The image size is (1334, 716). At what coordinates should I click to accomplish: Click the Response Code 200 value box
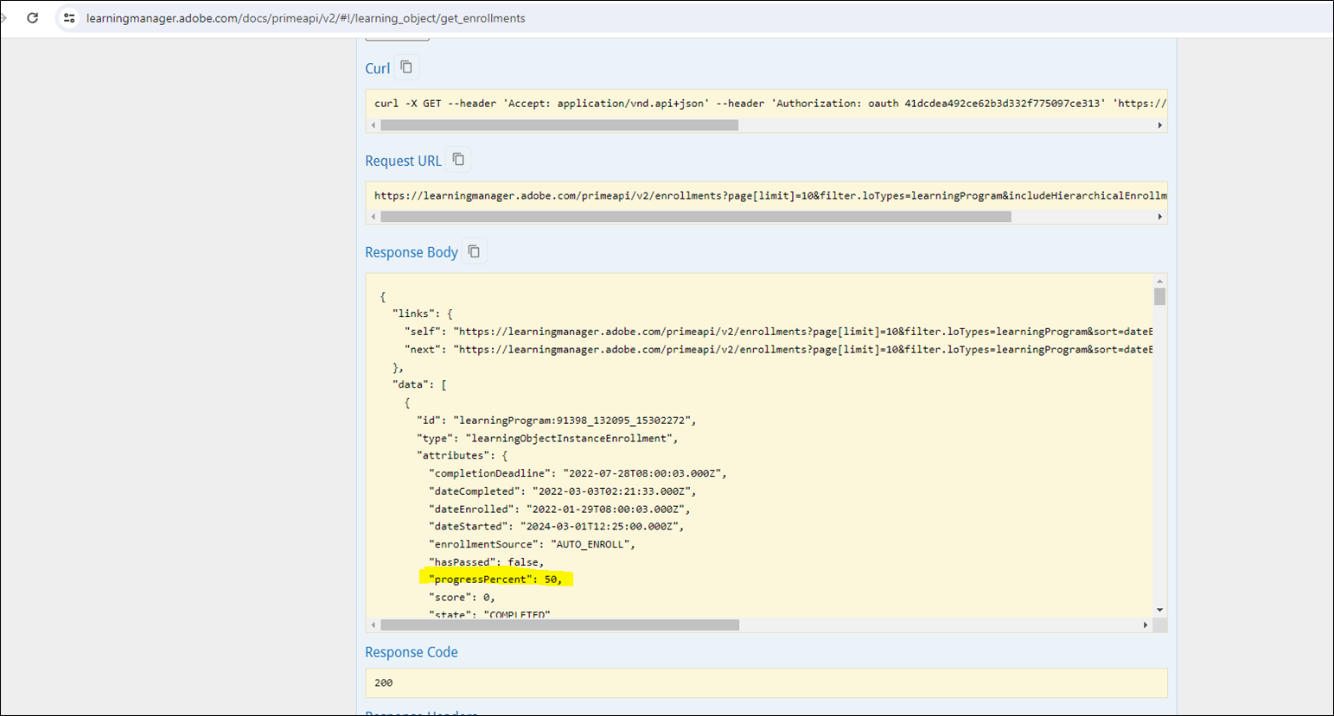click(x=766, y=682)
